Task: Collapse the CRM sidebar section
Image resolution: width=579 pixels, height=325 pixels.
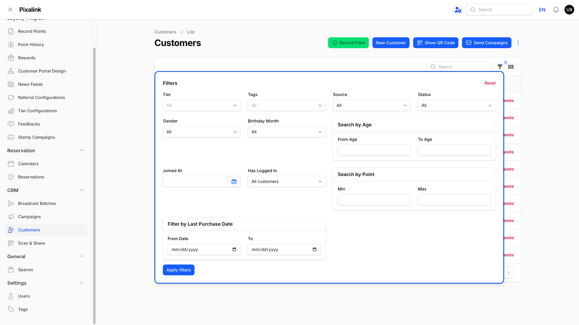Action: (x=82, y=190)
